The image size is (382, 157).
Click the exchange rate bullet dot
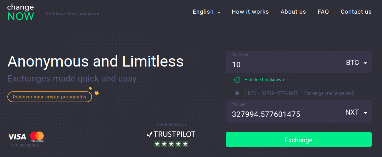click(x=237, y=93)
